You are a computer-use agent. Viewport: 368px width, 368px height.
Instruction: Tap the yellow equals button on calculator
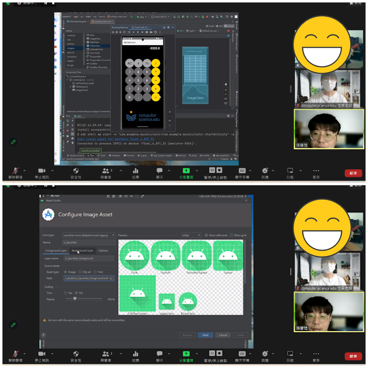click(156, 97)
